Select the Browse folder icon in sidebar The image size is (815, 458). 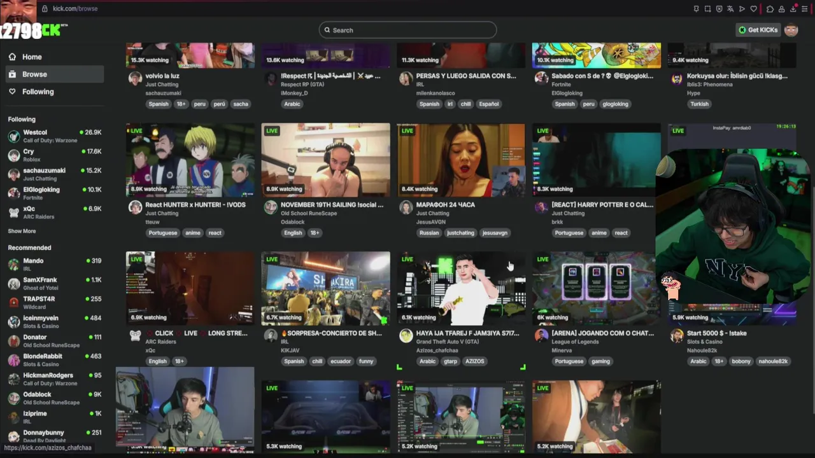(x=12, y=74)
